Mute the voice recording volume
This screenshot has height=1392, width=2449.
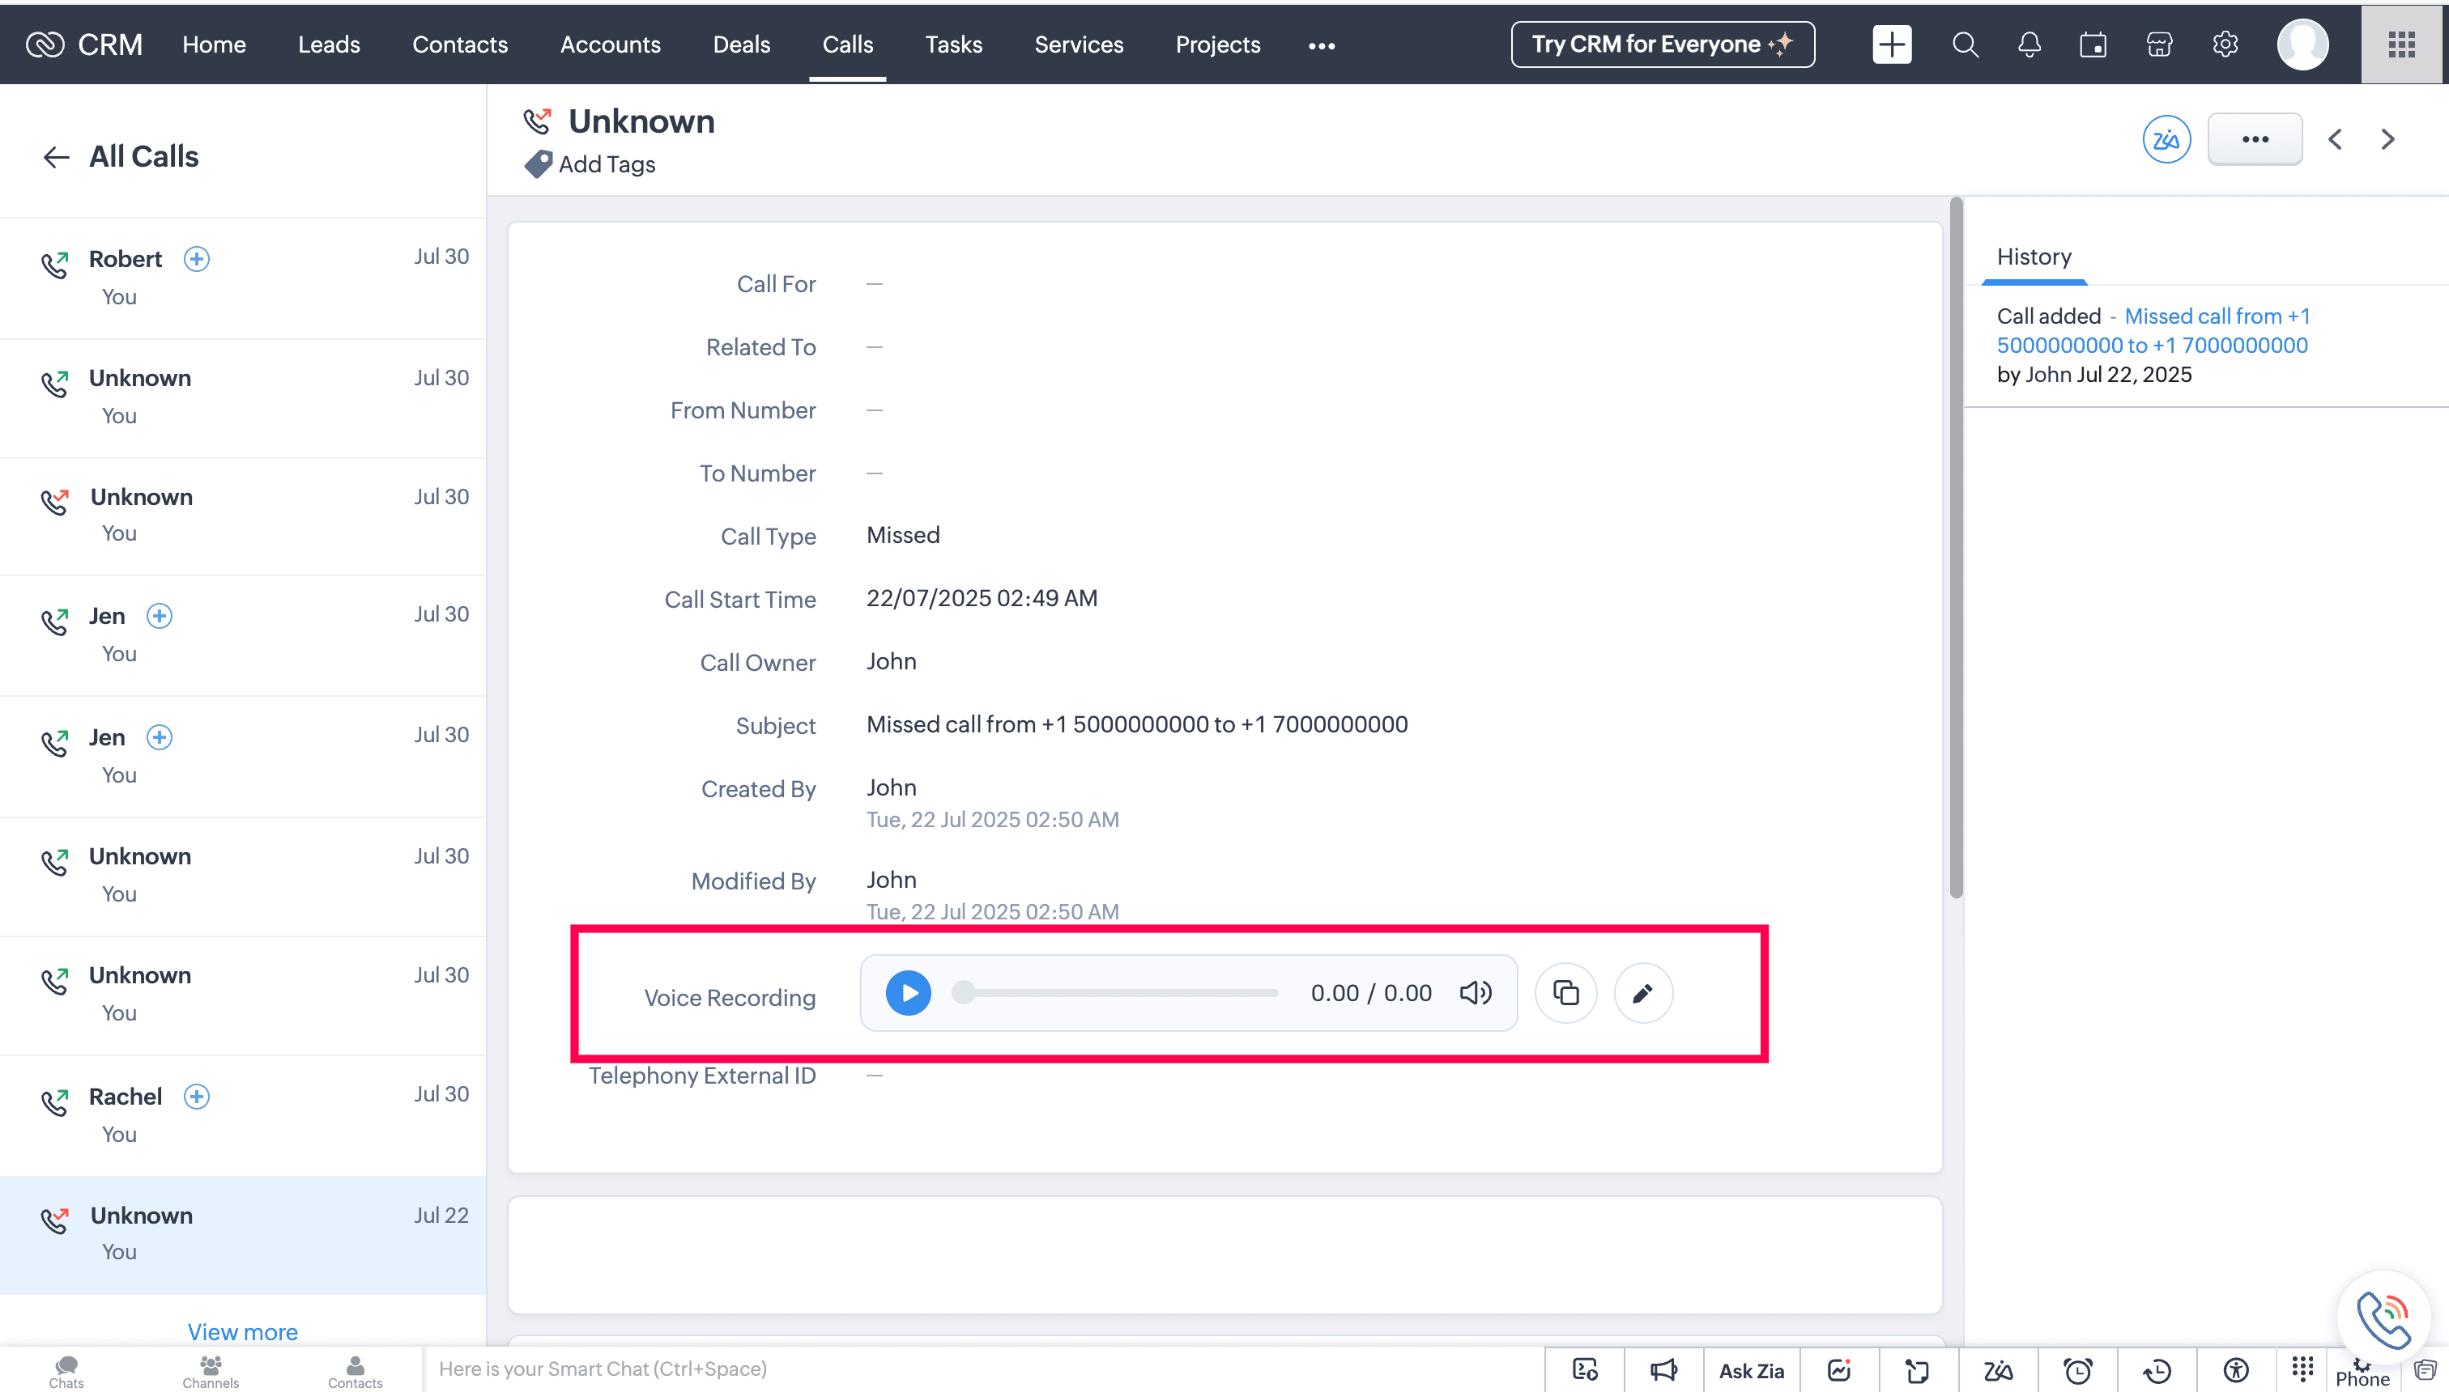point(1475,993)
